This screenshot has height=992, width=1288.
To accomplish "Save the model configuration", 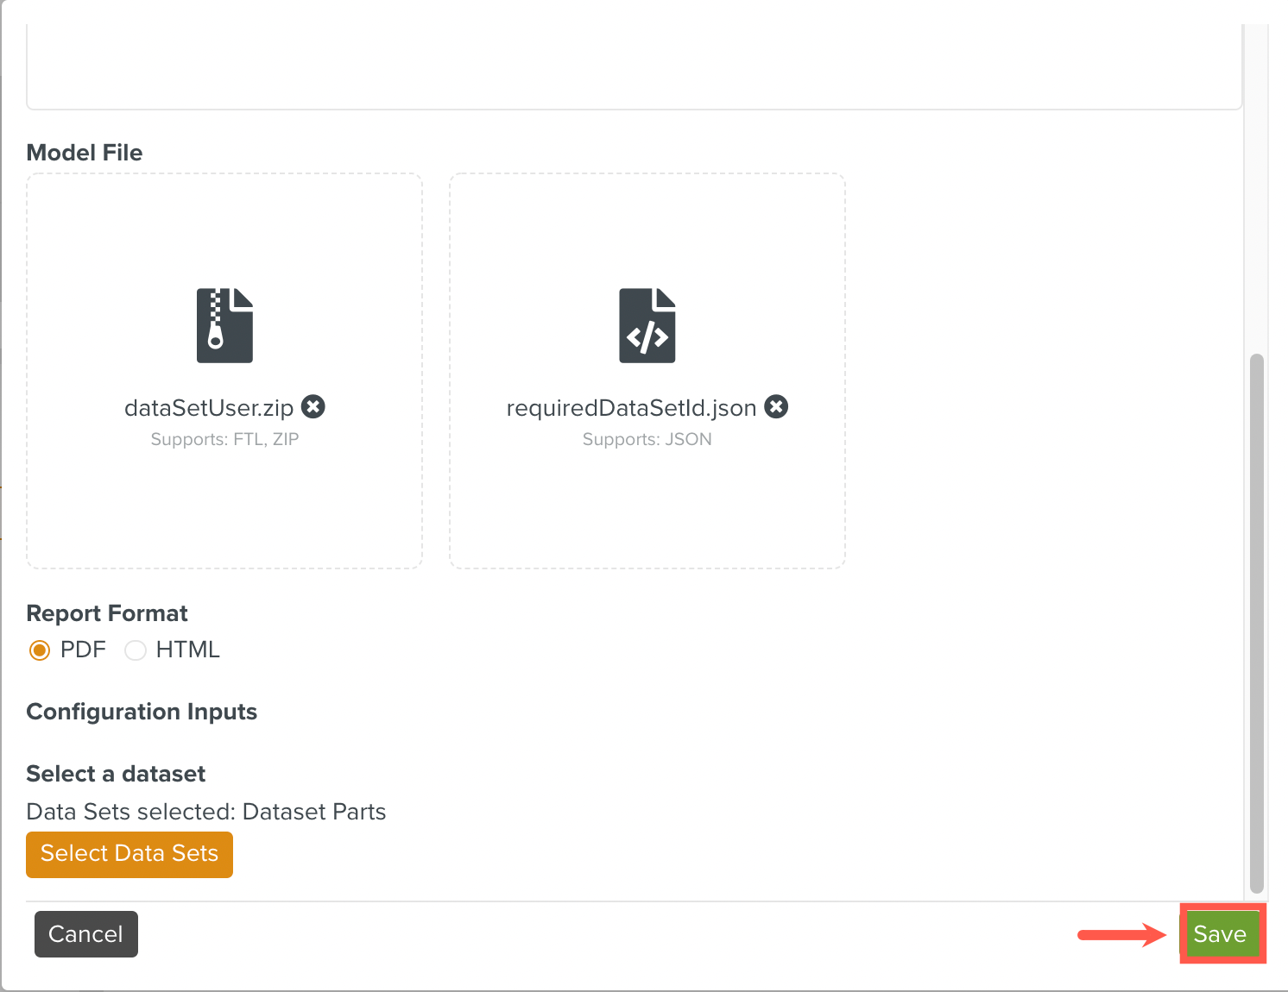I will [x=1220, y=934].
